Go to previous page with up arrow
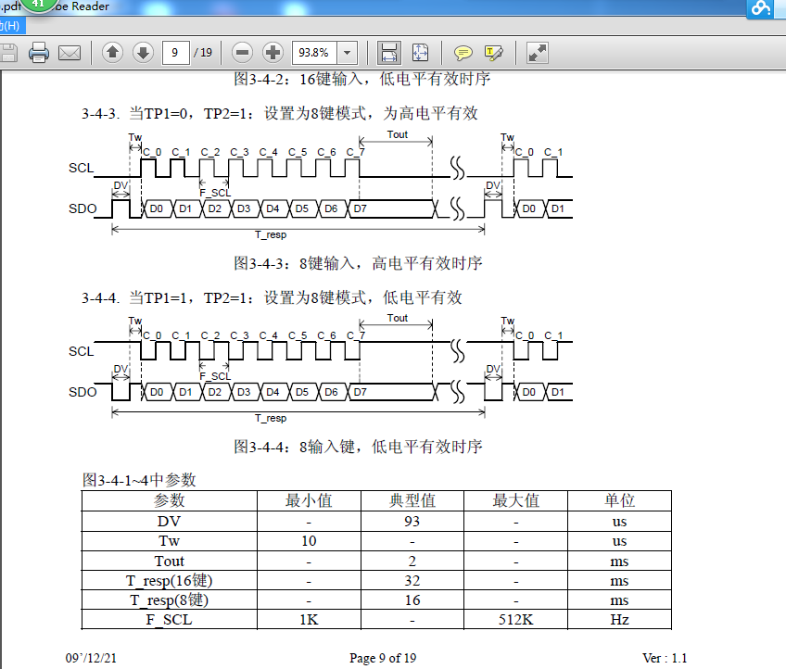Image resolution: width=786 pixels, height=669 pixels. pyautogui.click(x=113, y=52)
